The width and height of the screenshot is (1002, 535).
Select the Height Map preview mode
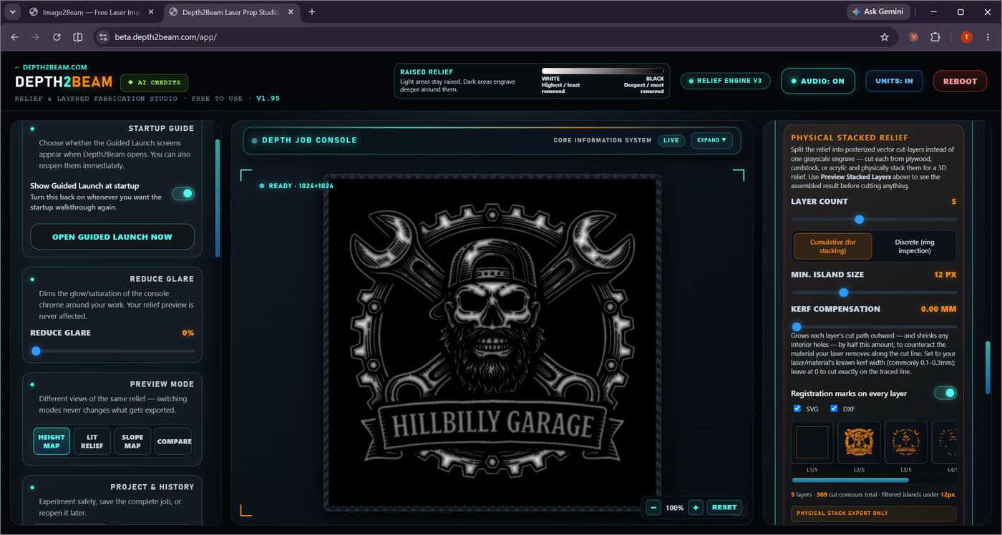[52, 441]
